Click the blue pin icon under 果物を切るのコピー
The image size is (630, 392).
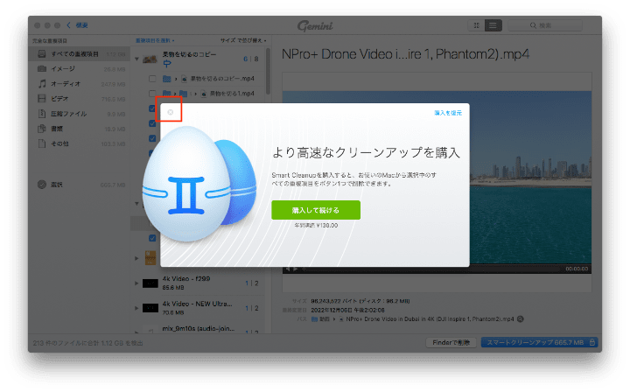[x=167, y=64]
